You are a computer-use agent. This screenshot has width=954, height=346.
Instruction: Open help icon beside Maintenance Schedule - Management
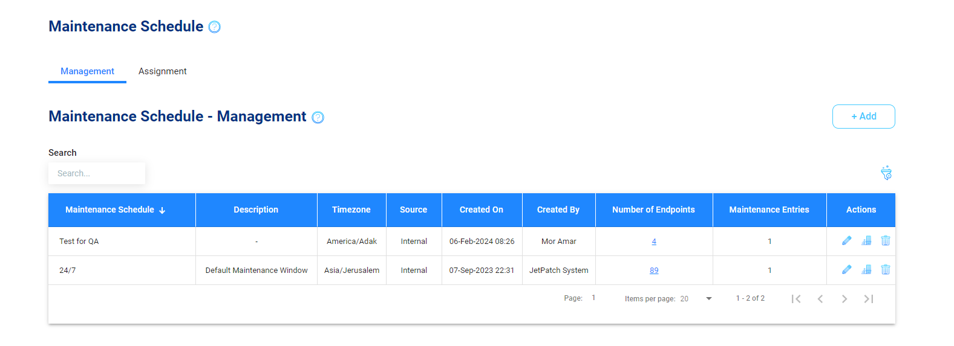(x=318, y=117)
